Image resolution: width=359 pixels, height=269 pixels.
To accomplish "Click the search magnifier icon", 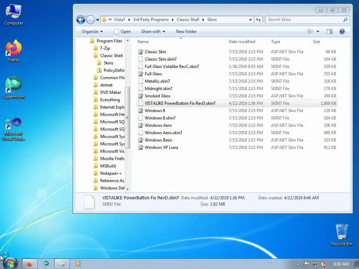I will pyautogui.click(x=345, y=20).
